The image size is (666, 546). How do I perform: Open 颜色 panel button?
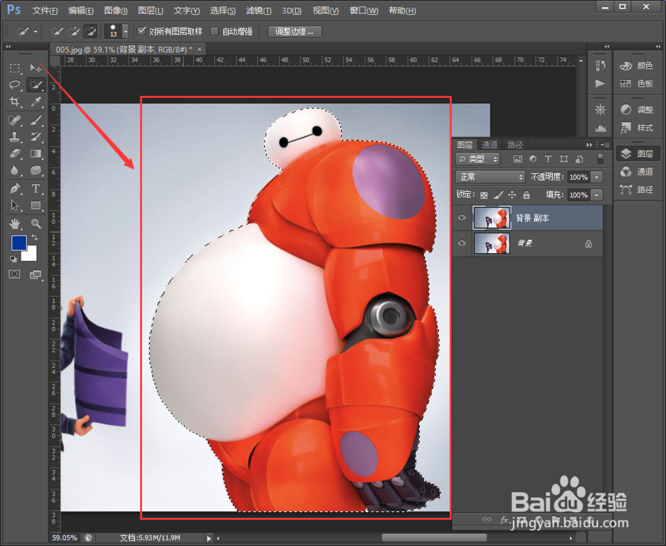[636, 65]
